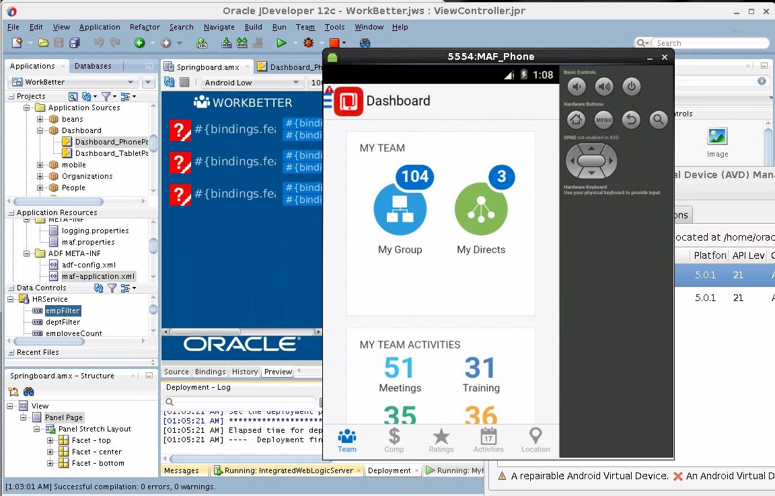The height and width of the screenshot is (496, 775).
Task: Tap the Location tab in the phone app
Action: 536,440
